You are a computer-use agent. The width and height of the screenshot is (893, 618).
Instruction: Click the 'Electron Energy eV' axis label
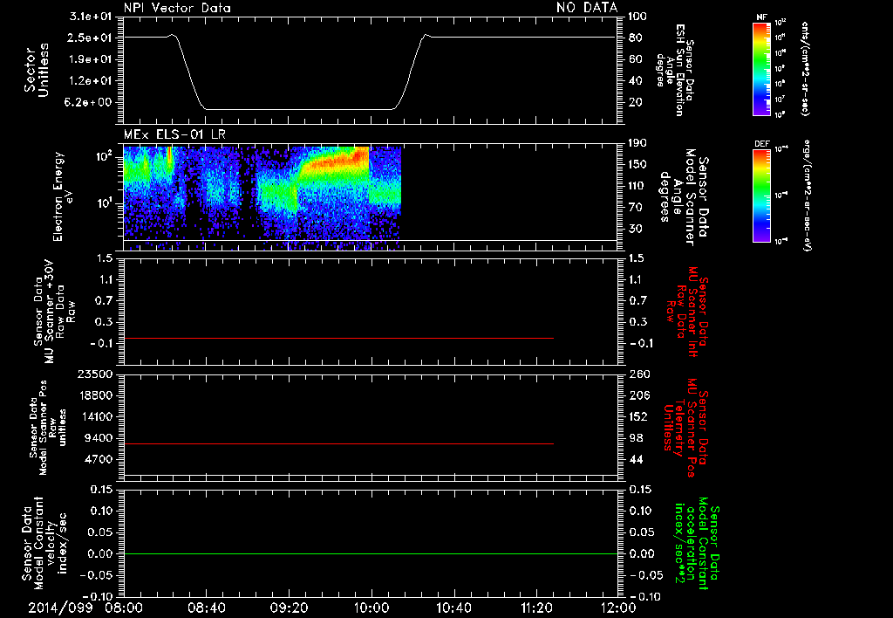click(x=63, y=196)
